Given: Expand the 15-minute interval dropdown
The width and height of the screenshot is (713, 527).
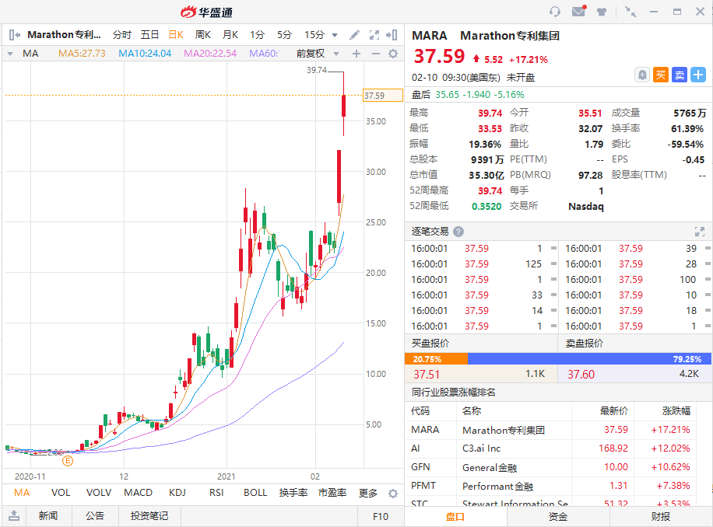Looking at the screenshot, I should (x=335, y=35).
